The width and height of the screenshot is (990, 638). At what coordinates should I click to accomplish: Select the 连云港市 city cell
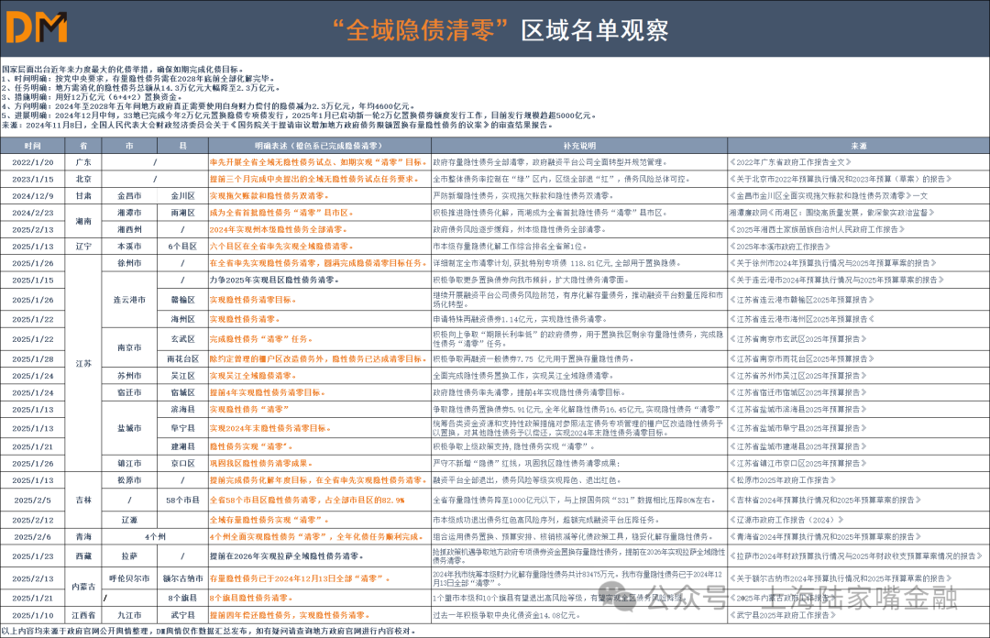click(129, 300)
